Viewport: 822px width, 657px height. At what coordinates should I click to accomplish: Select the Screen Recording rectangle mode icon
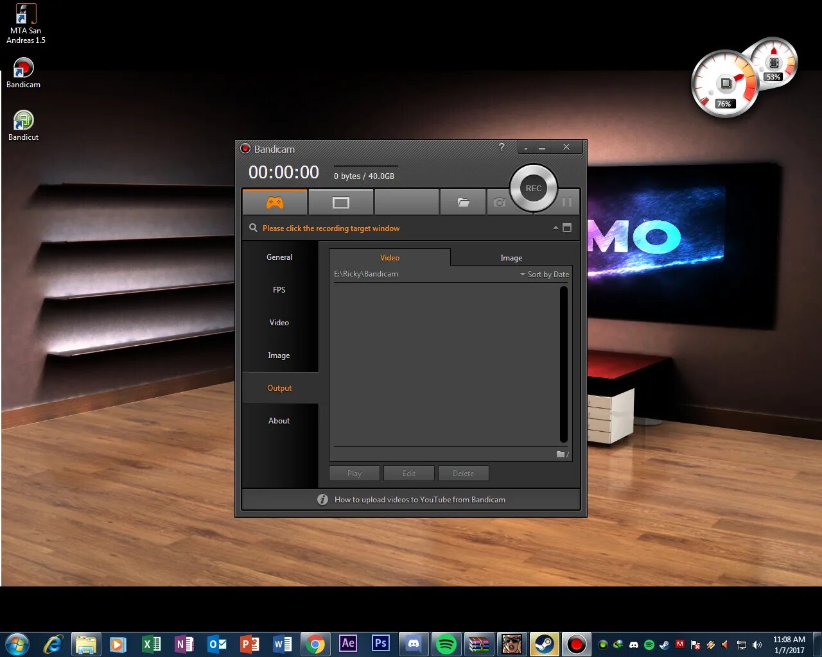pos(341,203)
